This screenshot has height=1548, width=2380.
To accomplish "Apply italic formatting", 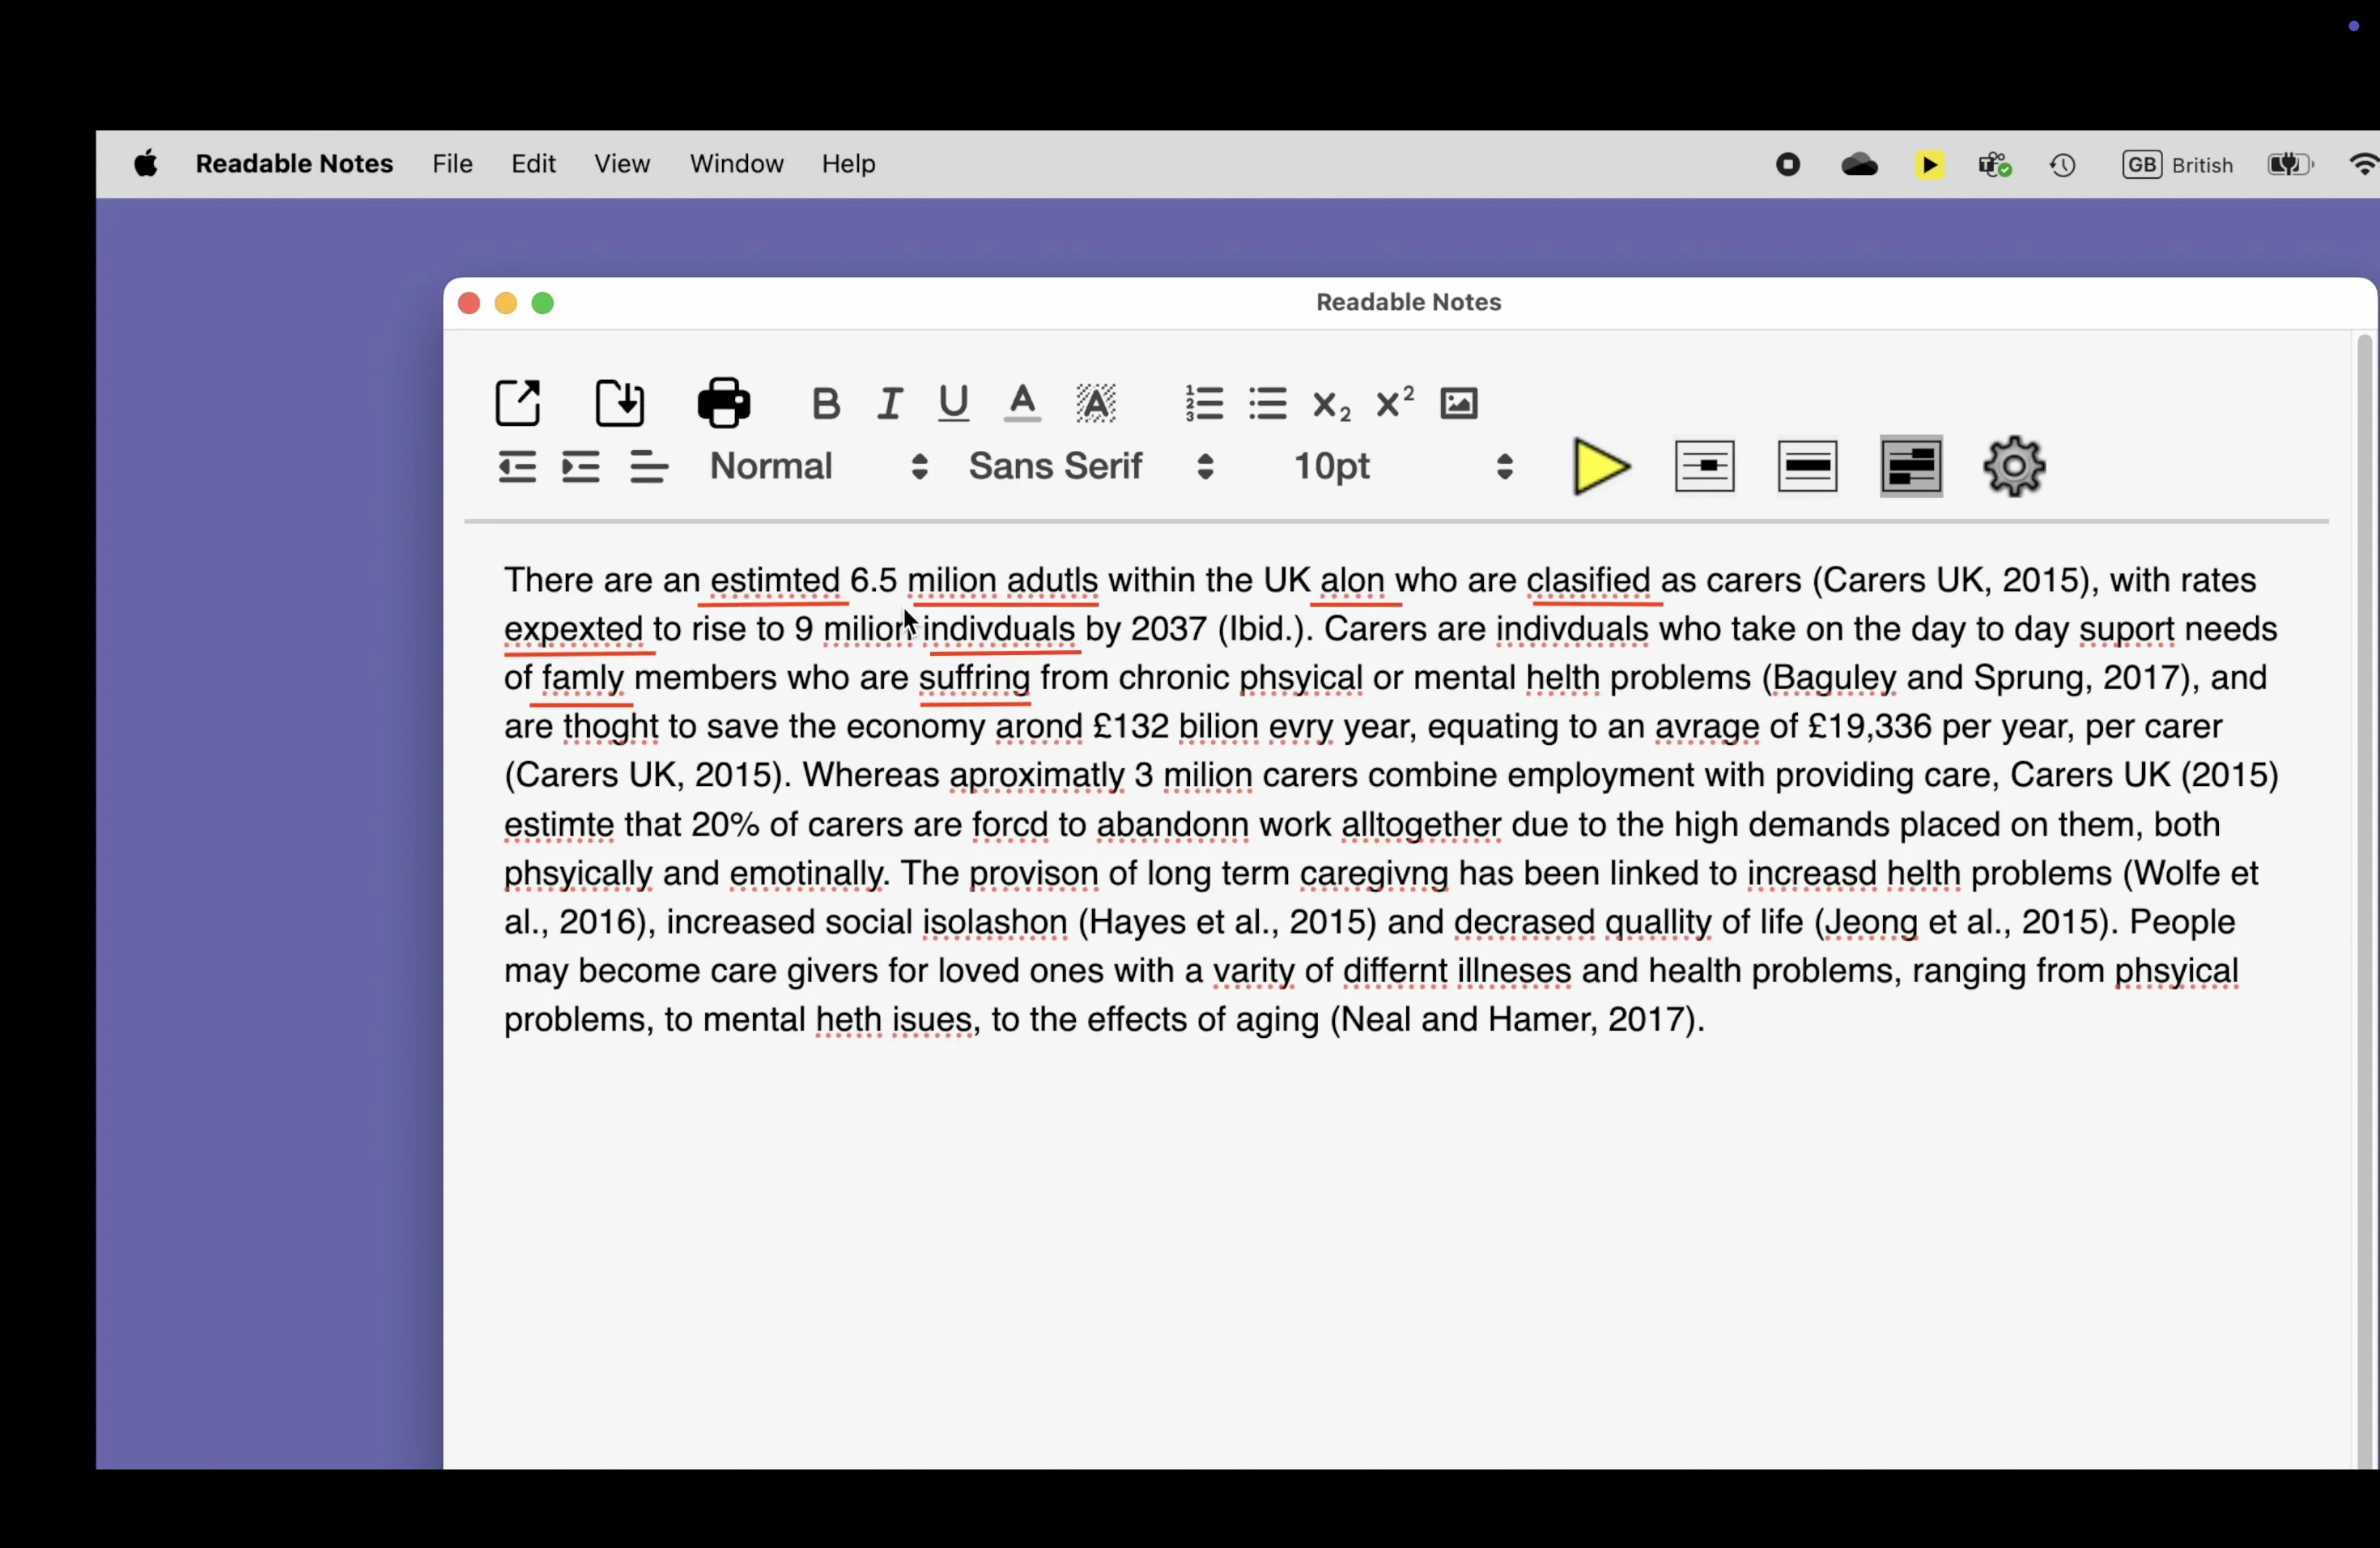I will tap(889, 404).
